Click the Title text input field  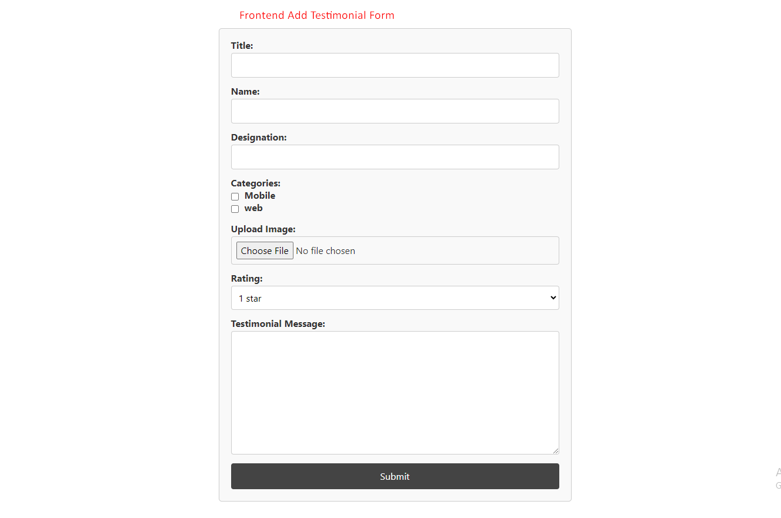point(395,65)
